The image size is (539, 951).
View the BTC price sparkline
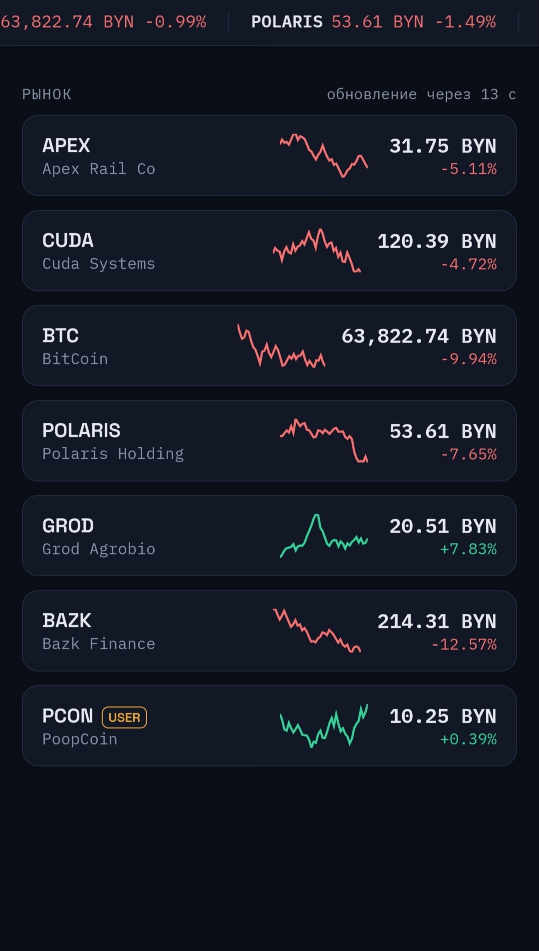coord(281,345)
